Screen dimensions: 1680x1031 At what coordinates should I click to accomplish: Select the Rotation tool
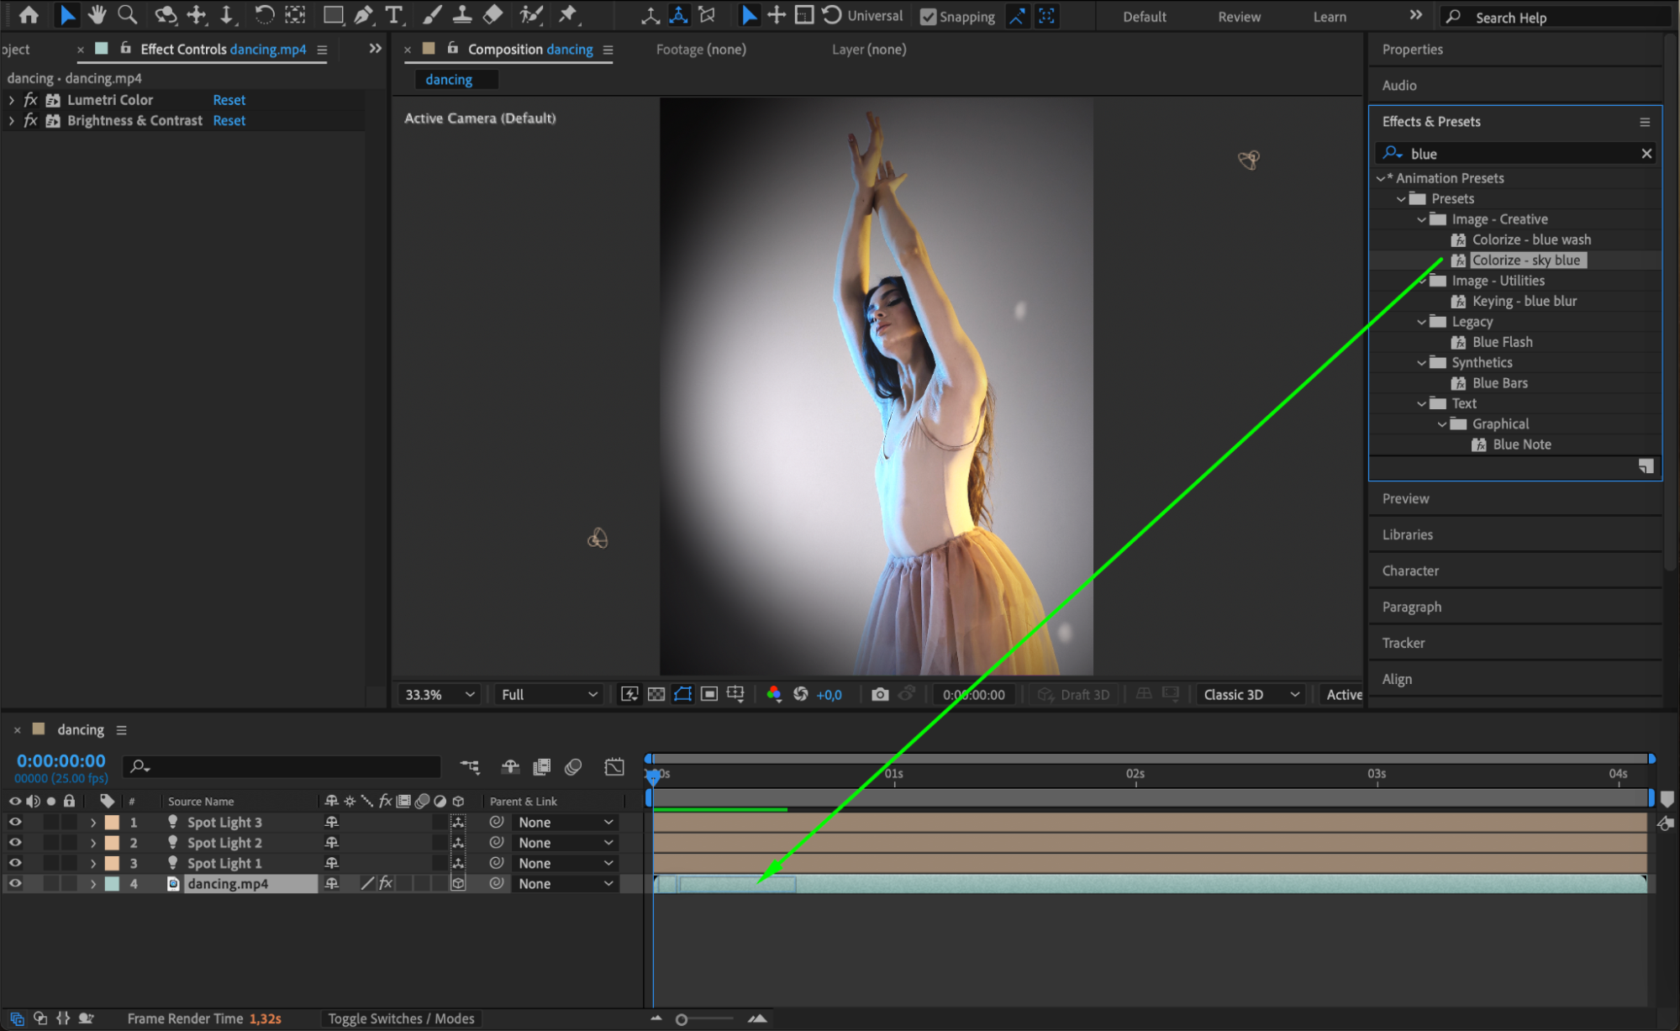(264, 14)
